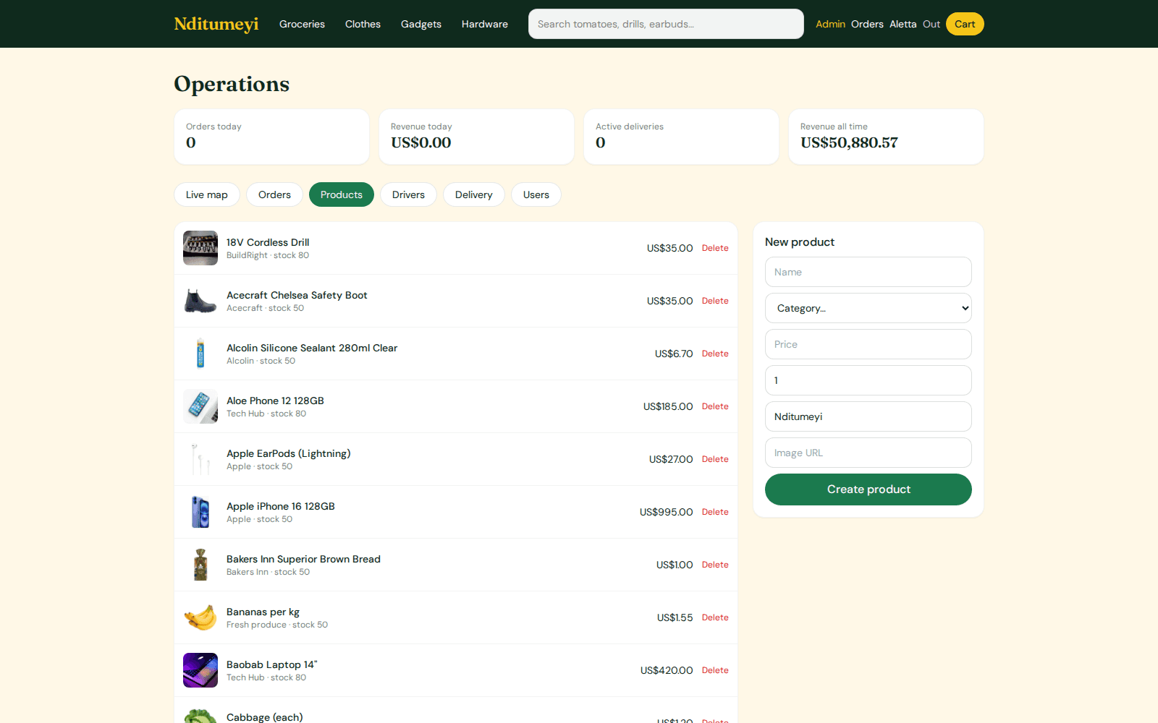Open the Admin link in header
This screenshot has width=1158, height=723.
click(x=830, y=24)
